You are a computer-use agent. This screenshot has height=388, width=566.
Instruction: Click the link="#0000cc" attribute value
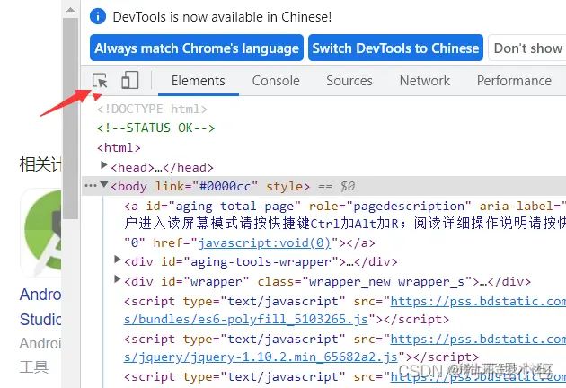click(x=225, y=186)
